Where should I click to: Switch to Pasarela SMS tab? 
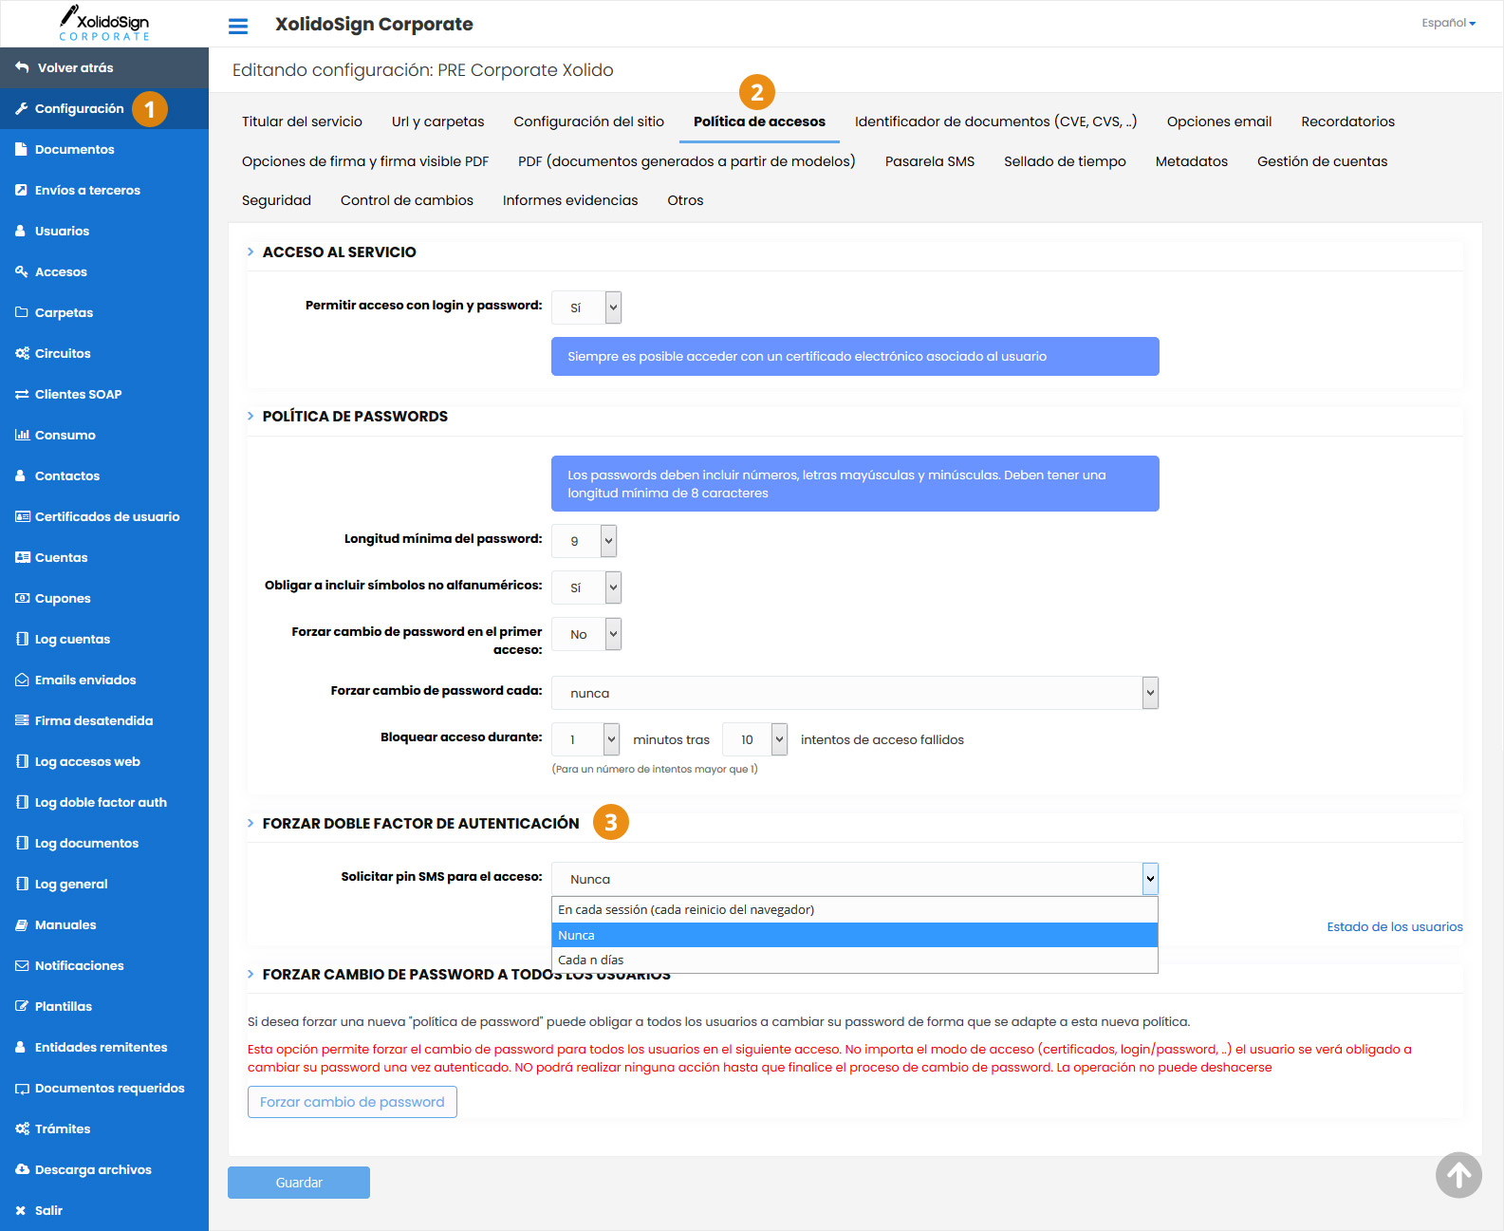[x=930, y=161]
